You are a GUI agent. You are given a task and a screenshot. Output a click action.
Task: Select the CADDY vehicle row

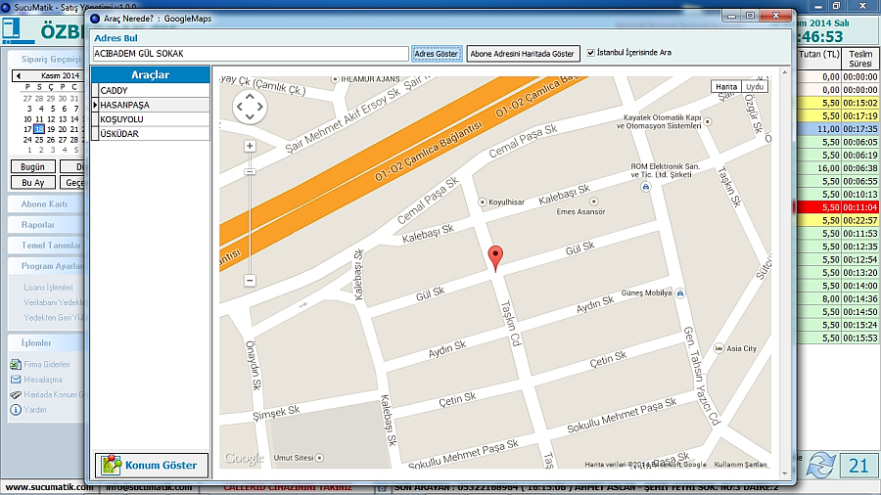pyautogui.click(x=151, y=90)
